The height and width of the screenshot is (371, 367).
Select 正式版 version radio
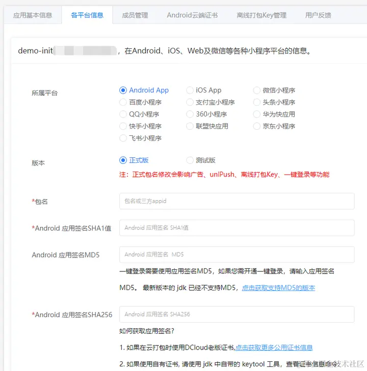(123, 160)
